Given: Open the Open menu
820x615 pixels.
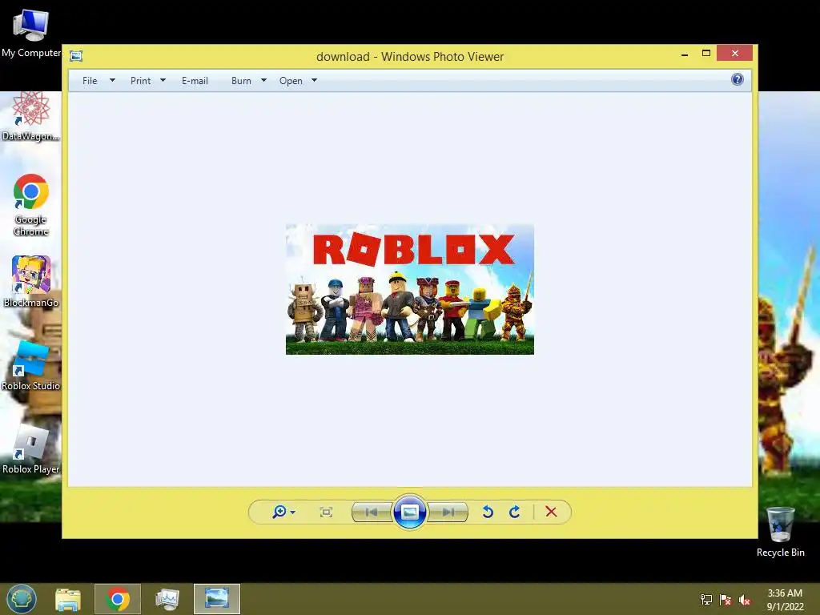Looking at the screenshot, I should tap(291, 81).
